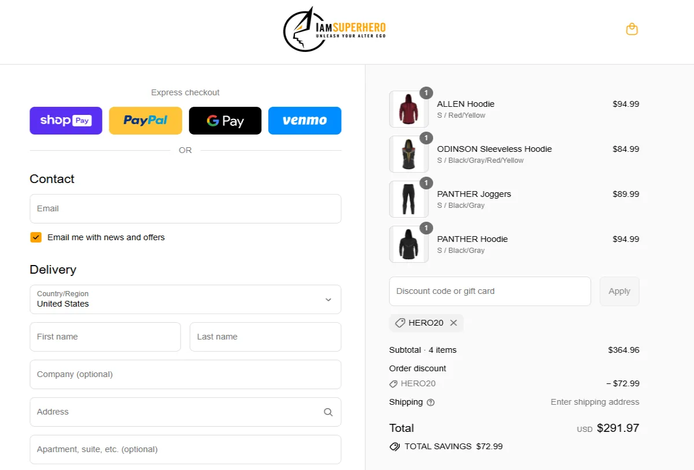
Task: Click the Contact section heading
Action: pos(52,179)
